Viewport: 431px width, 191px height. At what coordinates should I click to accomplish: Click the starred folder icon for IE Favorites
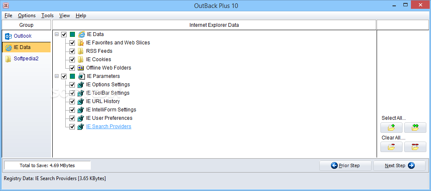point(80,43)
